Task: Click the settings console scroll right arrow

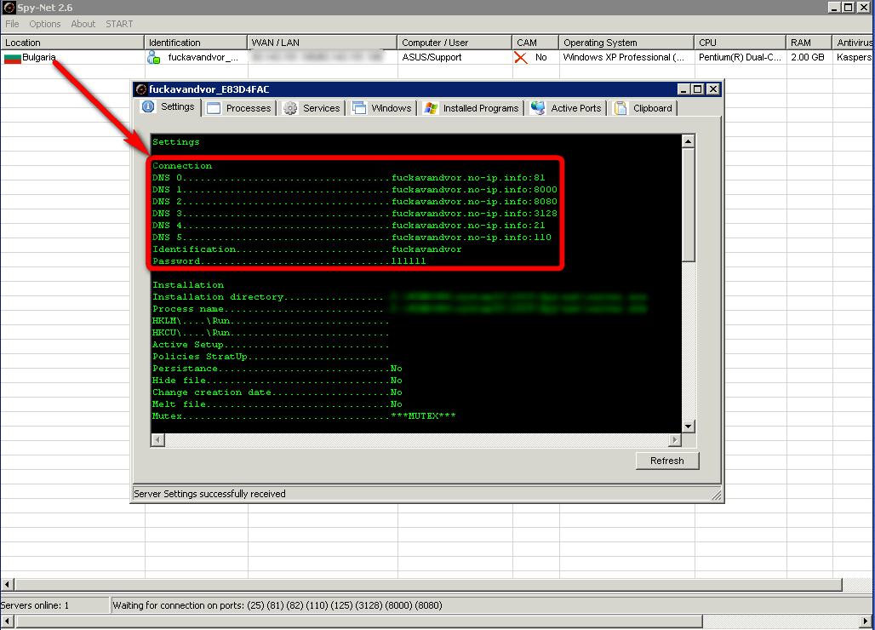Action: point(675,440)
